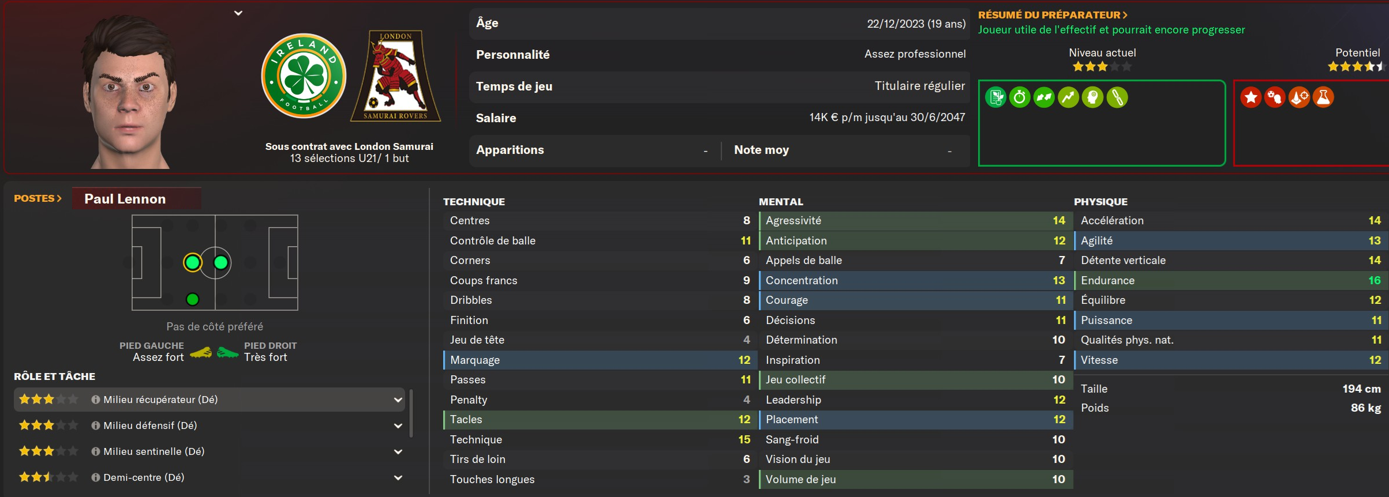This screenshot has height=497, width=1389.
Task: Open the dropdown arrow above the player portrait
Action: [x=238, y=13]
